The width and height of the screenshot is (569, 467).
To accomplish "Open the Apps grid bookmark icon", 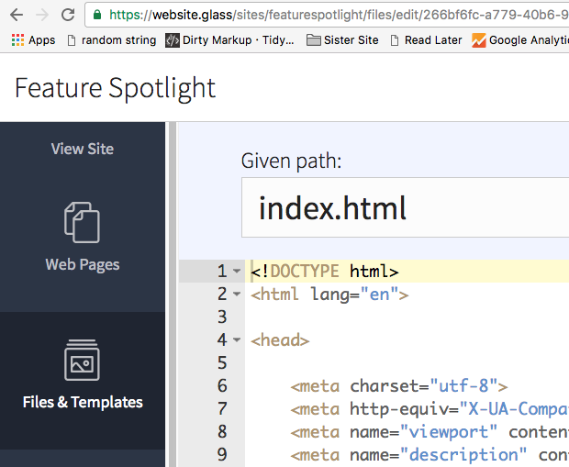I will tap(17, 40).
